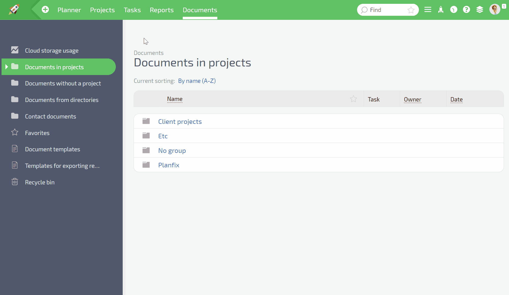The height and width of the screenshot is (295, 509).
Task: Click the user profile avatar icon
Action: coord(494,9)
